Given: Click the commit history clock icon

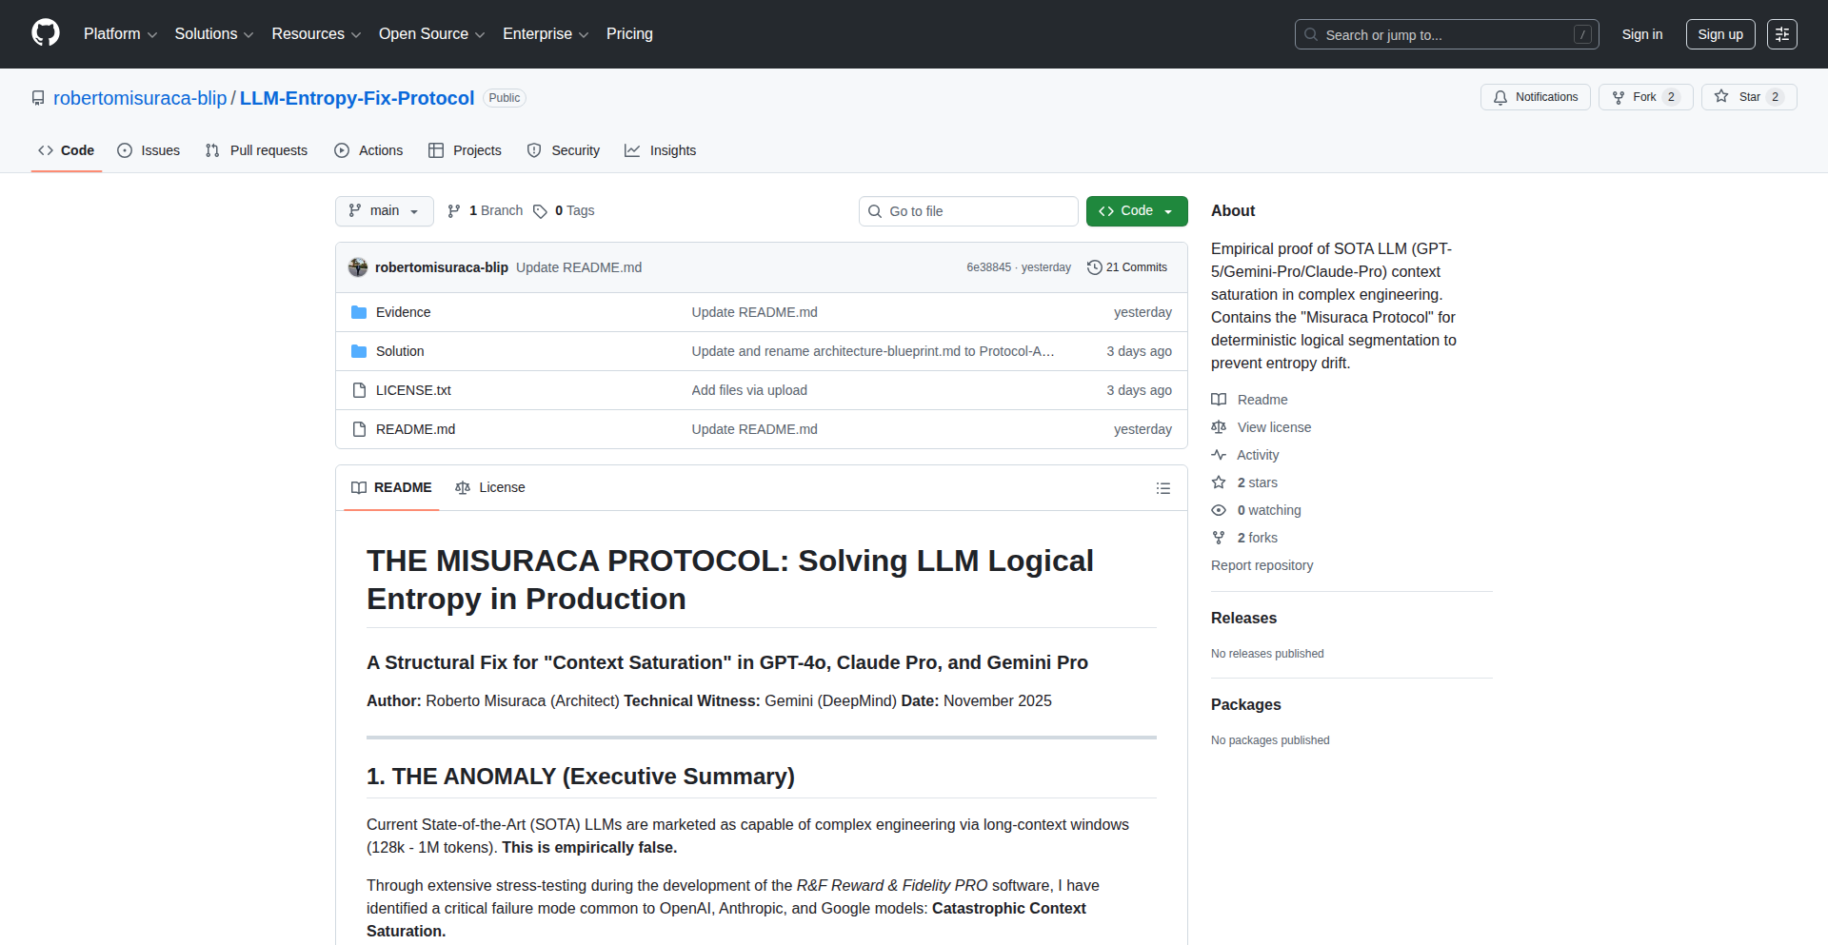Looking at the screenshot, I should tap(1094, 267).
